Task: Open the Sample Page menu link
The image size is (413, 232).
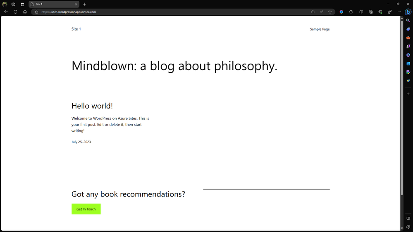Action: 320,29
